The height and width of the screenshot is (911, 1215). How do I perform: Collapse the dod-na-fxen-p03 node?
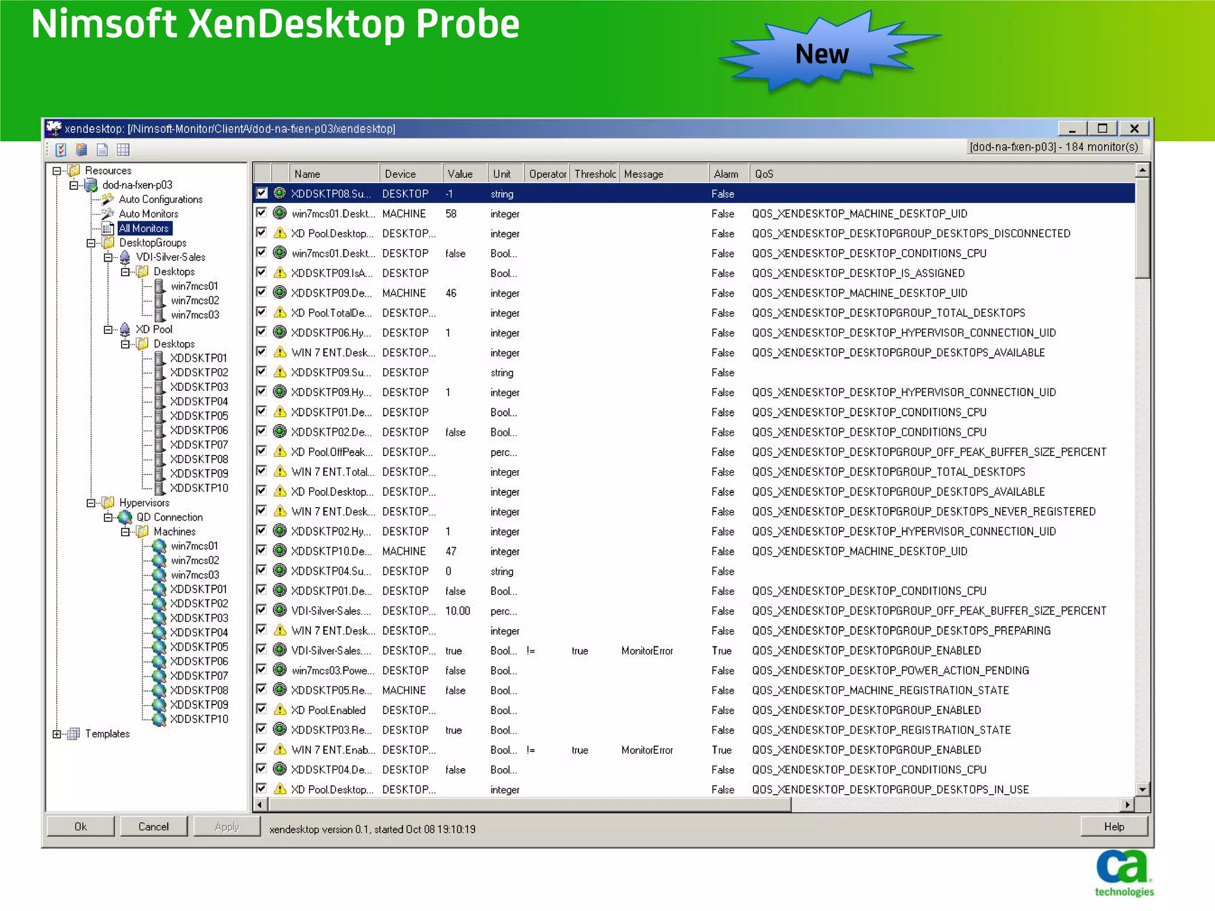74,185
